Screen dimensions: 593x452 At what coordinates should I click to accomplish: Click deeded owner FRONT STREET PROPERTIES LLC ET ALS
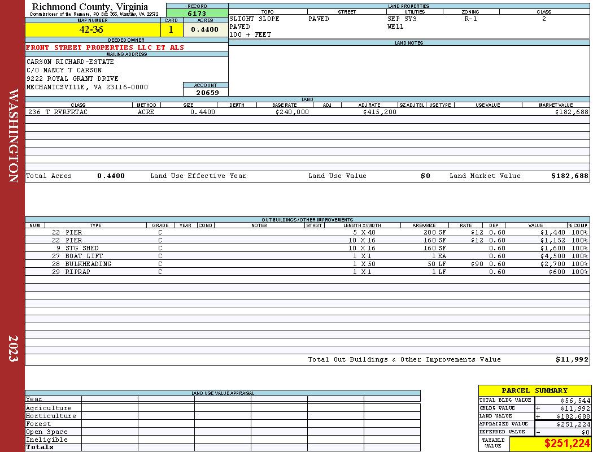click(x=104, y=47)
